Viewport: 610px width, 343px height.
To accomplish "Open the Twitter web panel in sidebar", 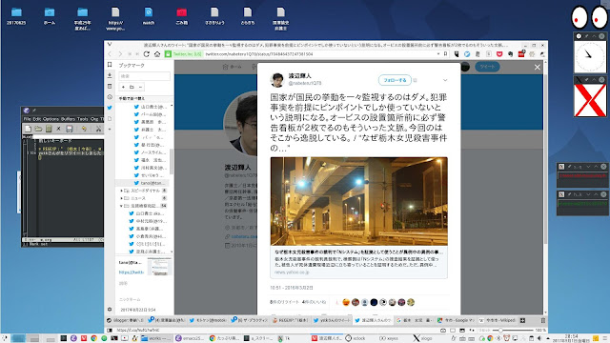I will point(110,108).
